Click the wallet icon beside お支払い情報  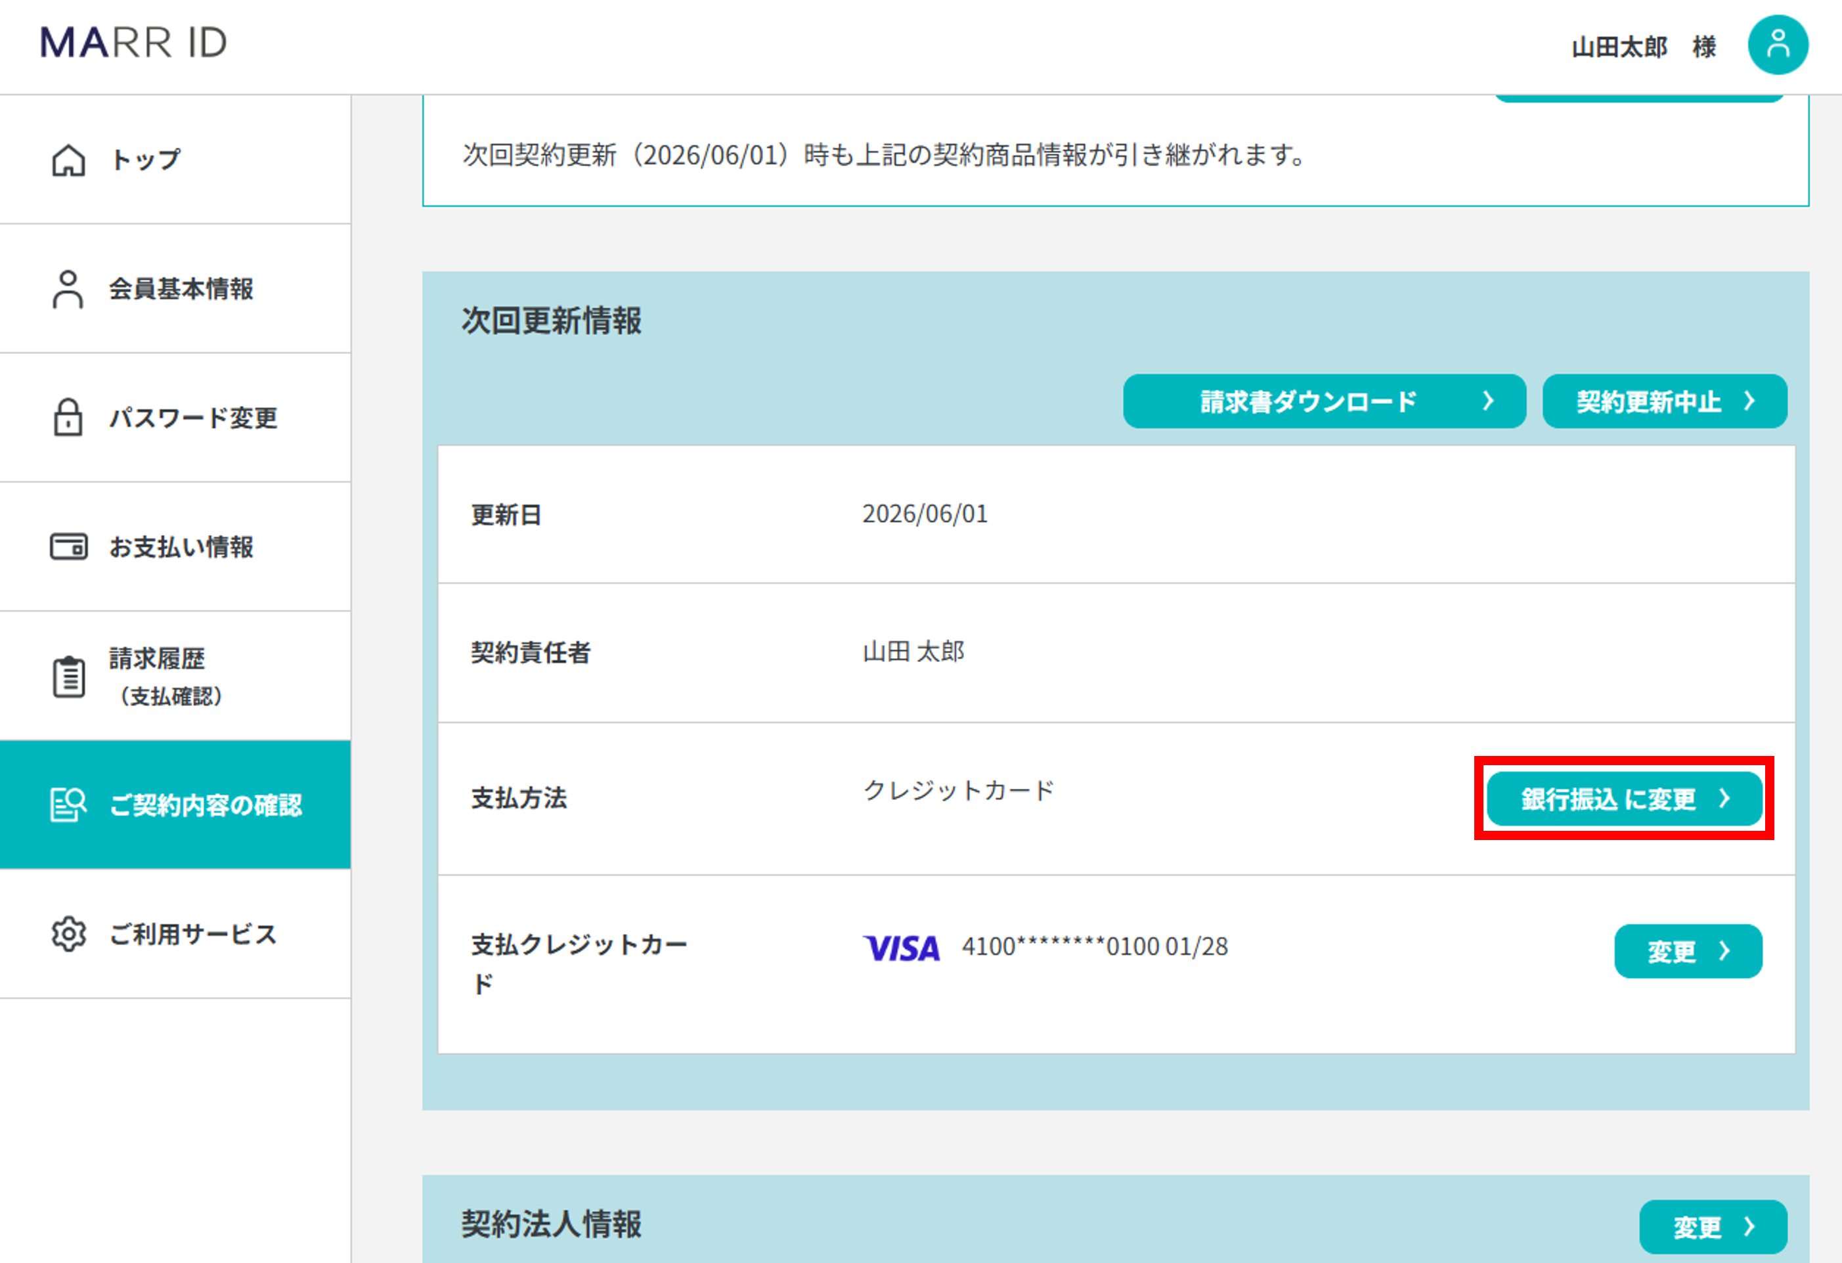(69, 546)
